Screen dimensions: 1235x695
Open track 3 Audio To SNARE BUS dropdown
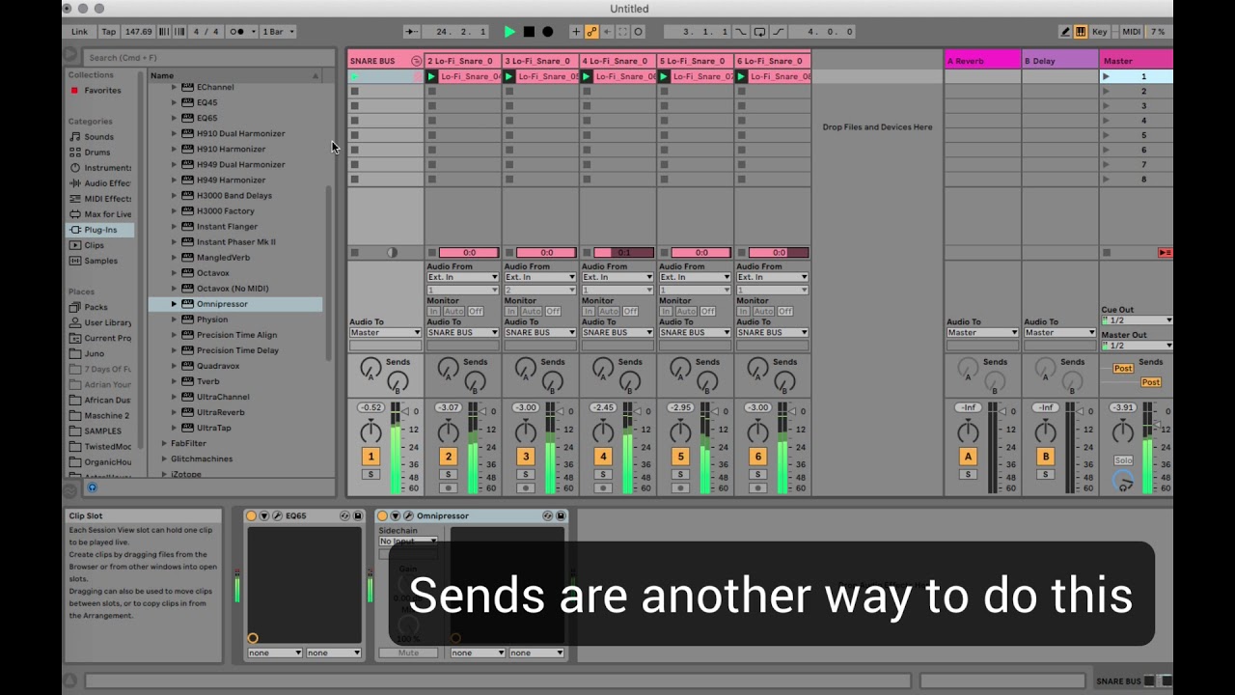540,332
